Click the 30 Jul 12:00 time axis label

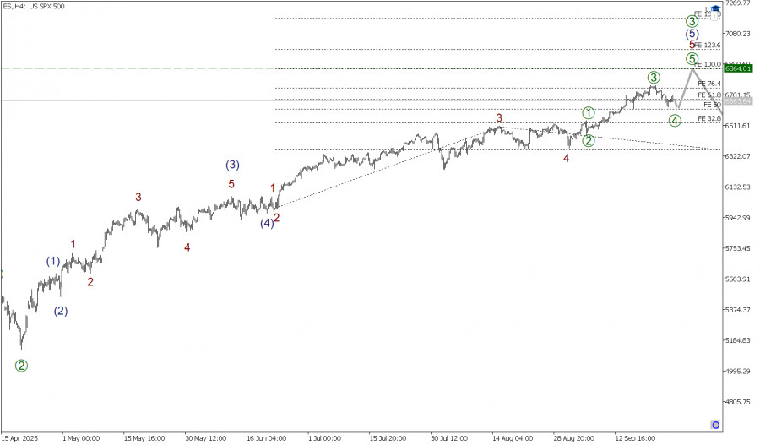448,438
